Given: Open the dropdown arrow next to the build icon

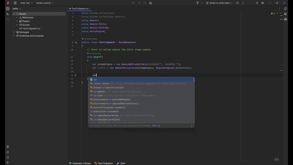Looking at the screenshot, I should 202,3.
